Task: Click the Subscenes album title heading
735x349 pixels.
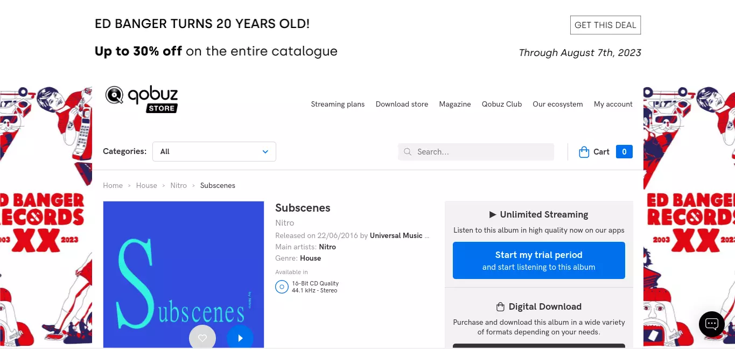Action: (303, 208)
